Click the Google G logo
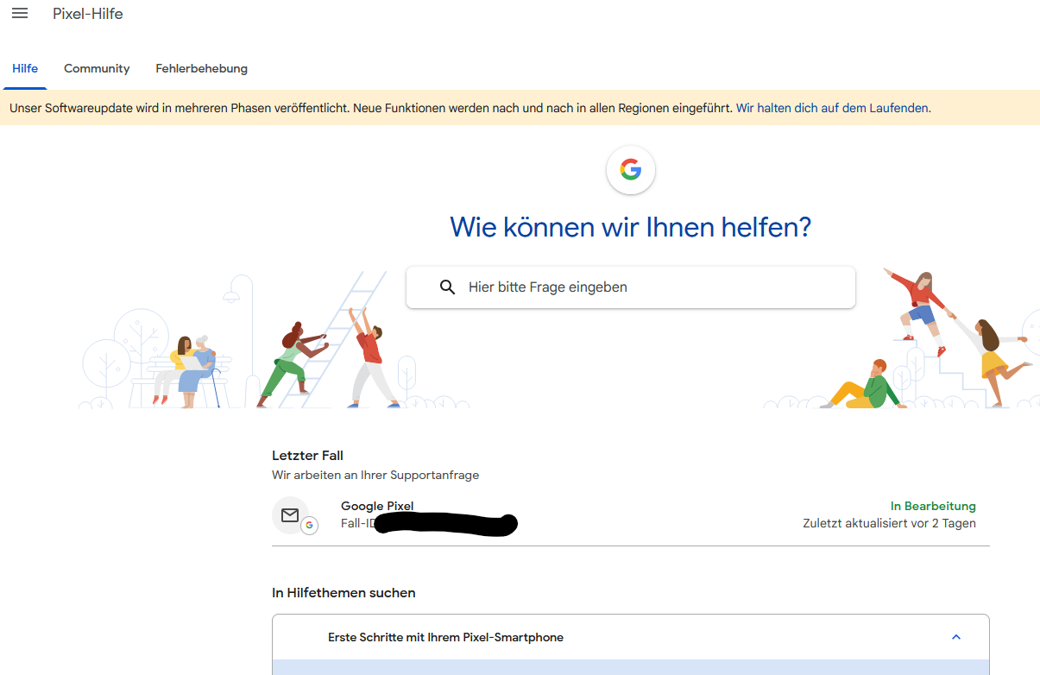The height and width of the screenshot is (675, 1040). 631,170
